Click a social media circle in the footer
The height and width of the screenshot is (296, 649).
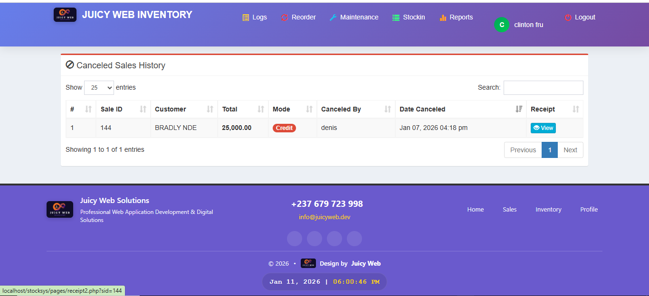click(x=294, y=239)
